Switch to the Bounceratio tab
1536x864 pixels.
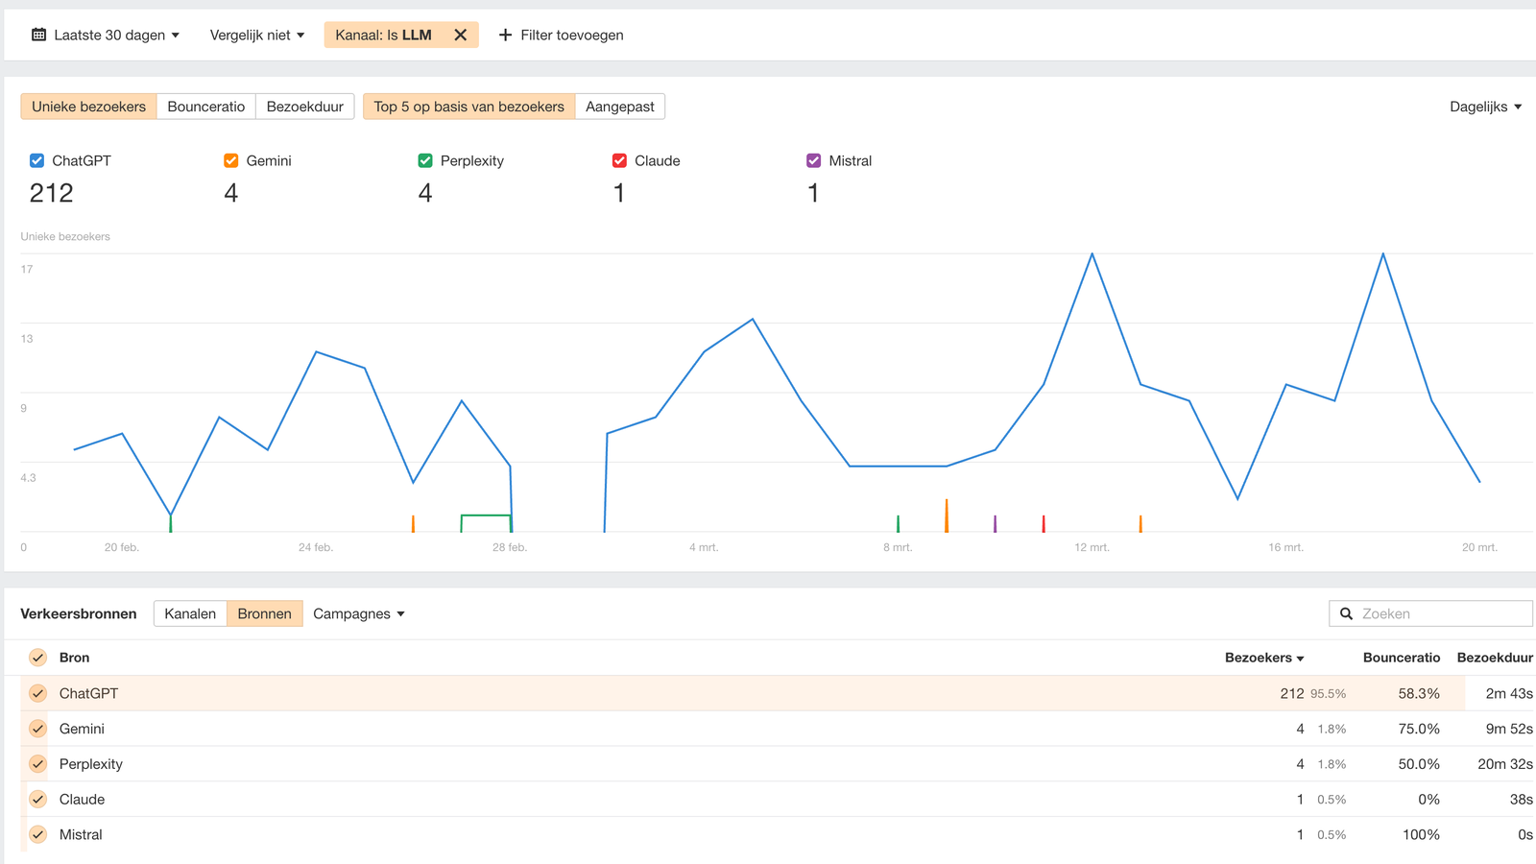click(x=206, y=107)
